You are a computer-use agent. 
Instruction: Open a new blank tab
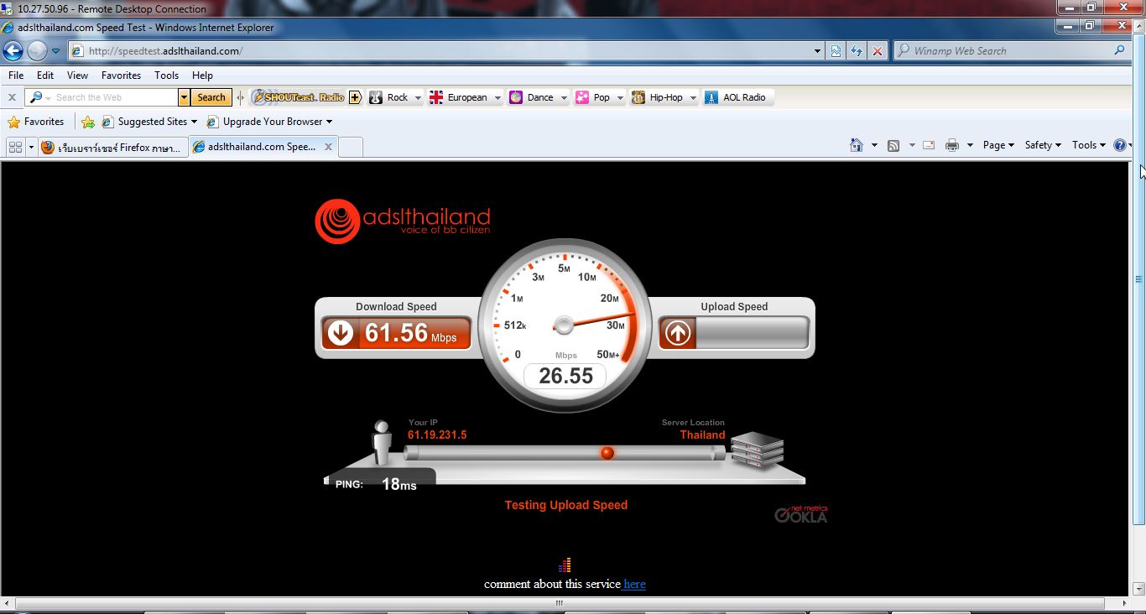tap(351, 148)
